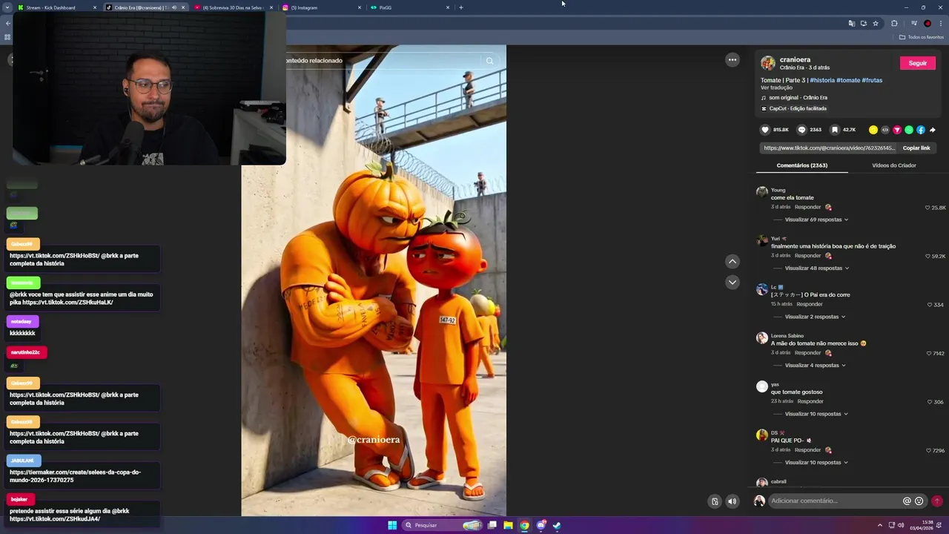949x534 pixels.
Task: Click 'Ver tradução' link
Action: [x=776, y=88]
